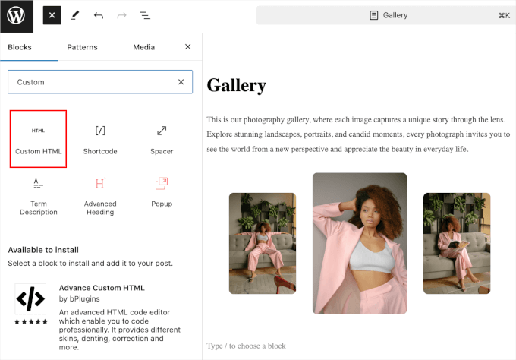Insert the Shortcode block

point(100,139)
